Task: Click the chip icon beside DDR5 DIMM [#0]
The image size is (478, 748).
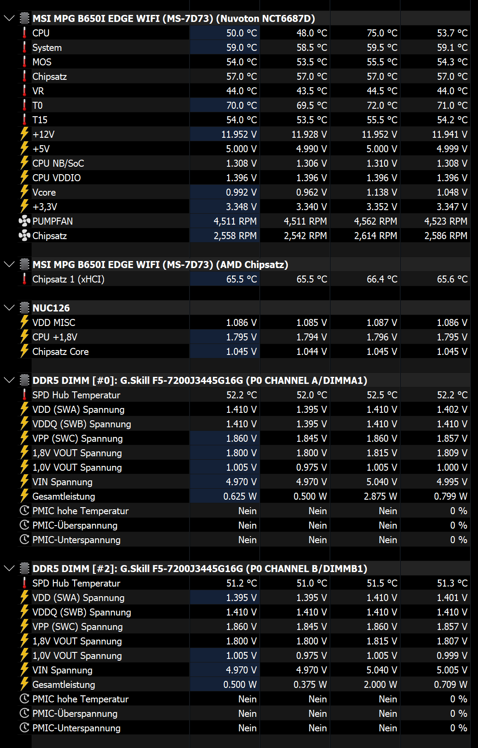Action: [x=25, y=380]
